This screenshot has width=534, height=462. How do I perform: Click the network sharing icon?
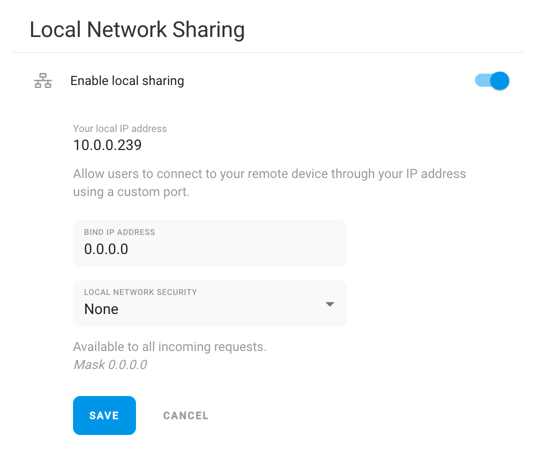point(43,80)
